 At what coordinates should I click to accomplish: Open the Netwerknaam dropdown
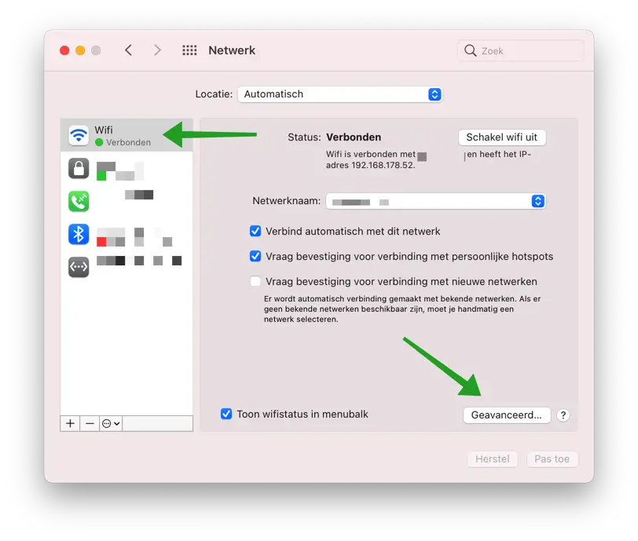(436, 201)
